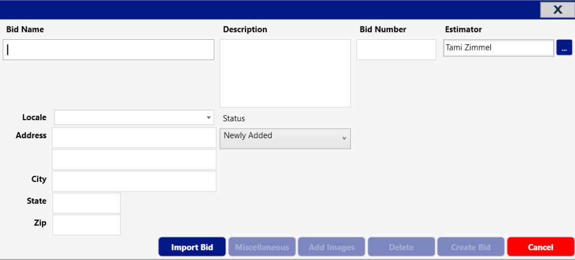
Task: Click the second Address line field
Action: pos(134,159)
